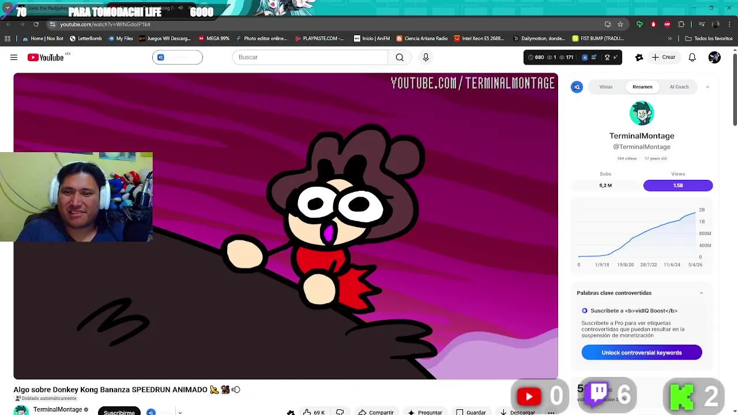Click the vidIQ logo in the side panel

[x=577, y=87]
